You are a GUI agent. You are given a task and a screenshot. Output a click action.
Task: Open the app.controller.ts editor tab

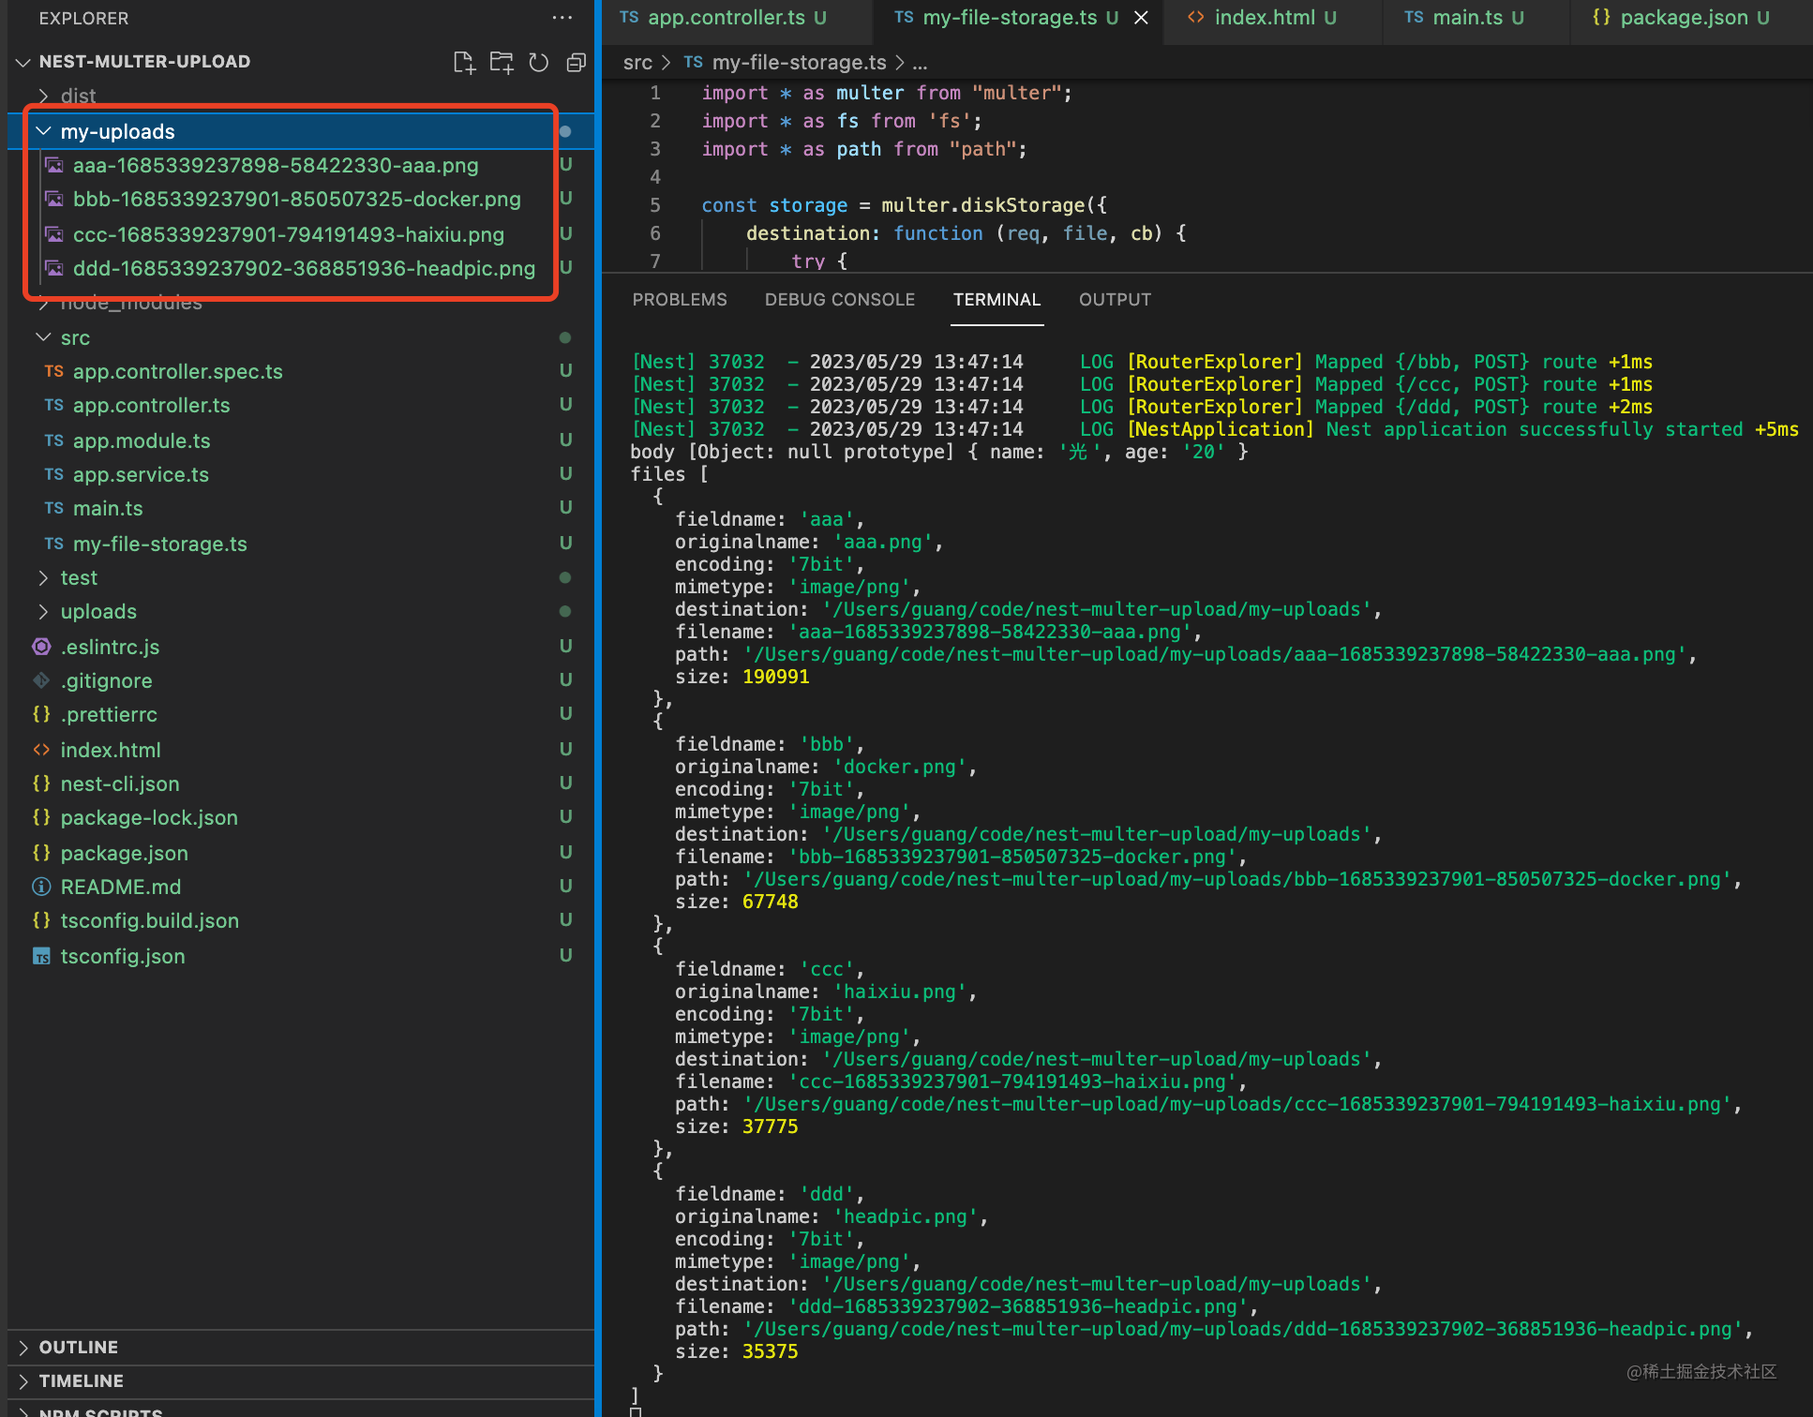(x=726, y=18)
